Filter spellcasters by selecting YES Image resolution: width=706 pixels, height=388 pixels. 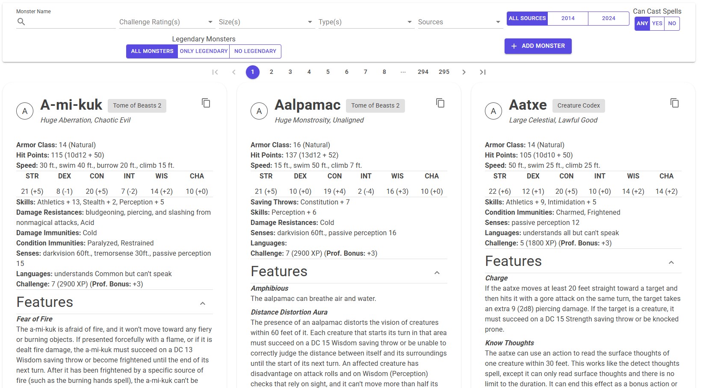(x=657, y=23)
